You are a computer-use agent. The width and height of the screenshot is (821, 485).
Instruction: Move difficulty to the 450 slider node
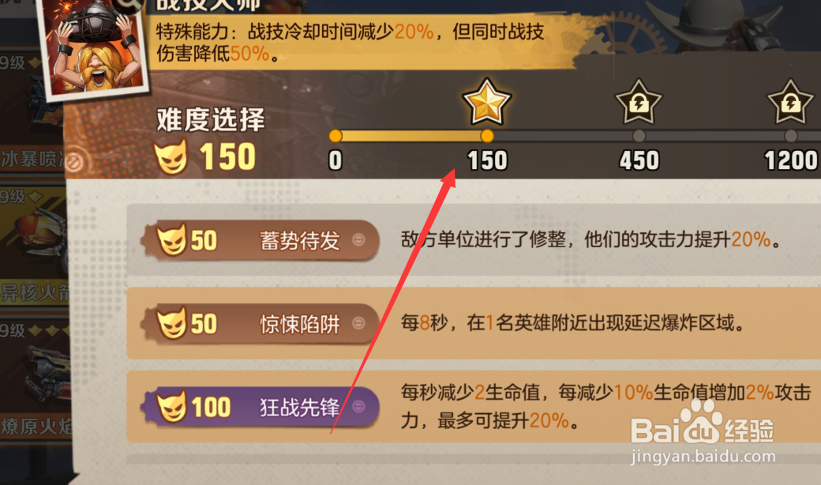click(639, 136)
